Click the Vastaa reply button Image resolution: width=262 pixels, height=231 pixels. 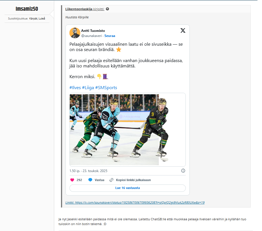(x=99, y=180)
